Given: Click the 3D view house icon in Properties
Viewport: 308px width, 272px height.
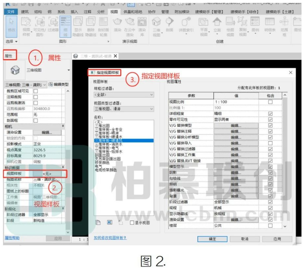Looking at the screenshot, I should (x=15, y=70).
